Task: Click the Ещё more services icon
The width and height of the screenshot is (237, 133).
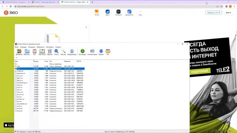Action: (x=140, y=13)
